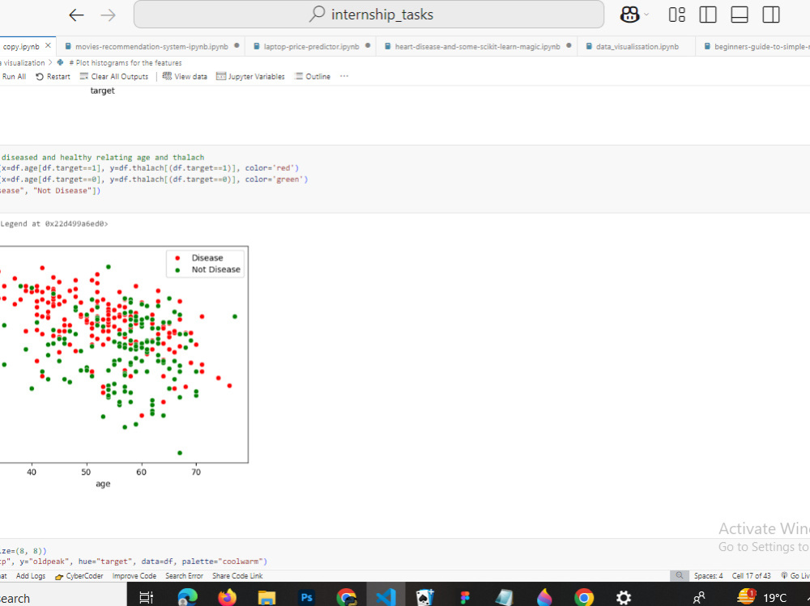Screen dimensions: 810x606
Task: Expand the Copilot dropdown chevron
Action: (646, 15)
